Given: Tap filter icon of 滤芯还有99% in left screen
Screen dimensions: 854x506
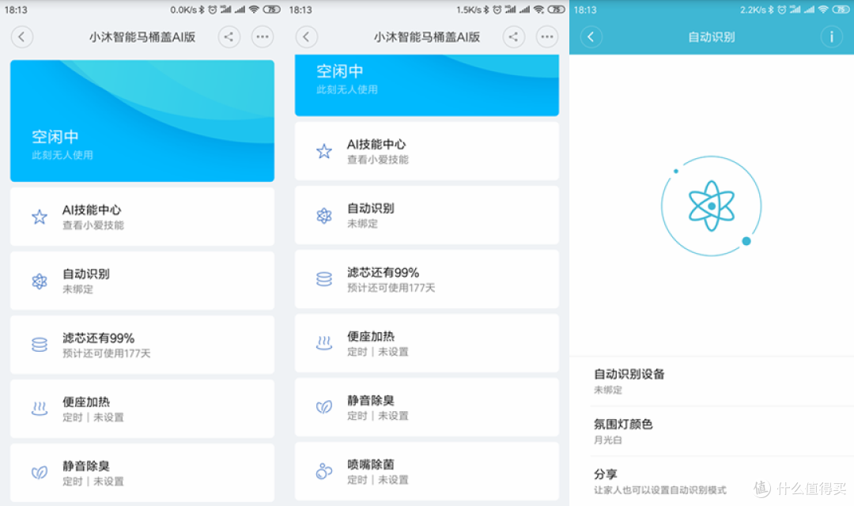Looking at the screenshot, I should click(40, 345).
